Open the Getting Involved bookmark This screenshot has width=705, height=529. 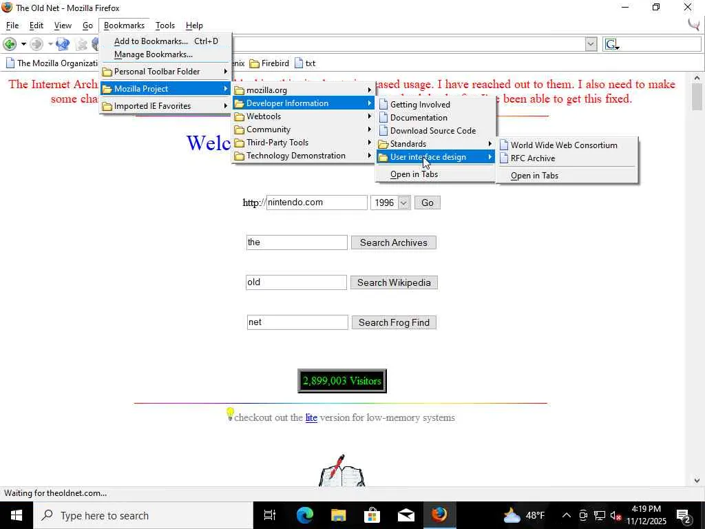pos(436,105)
